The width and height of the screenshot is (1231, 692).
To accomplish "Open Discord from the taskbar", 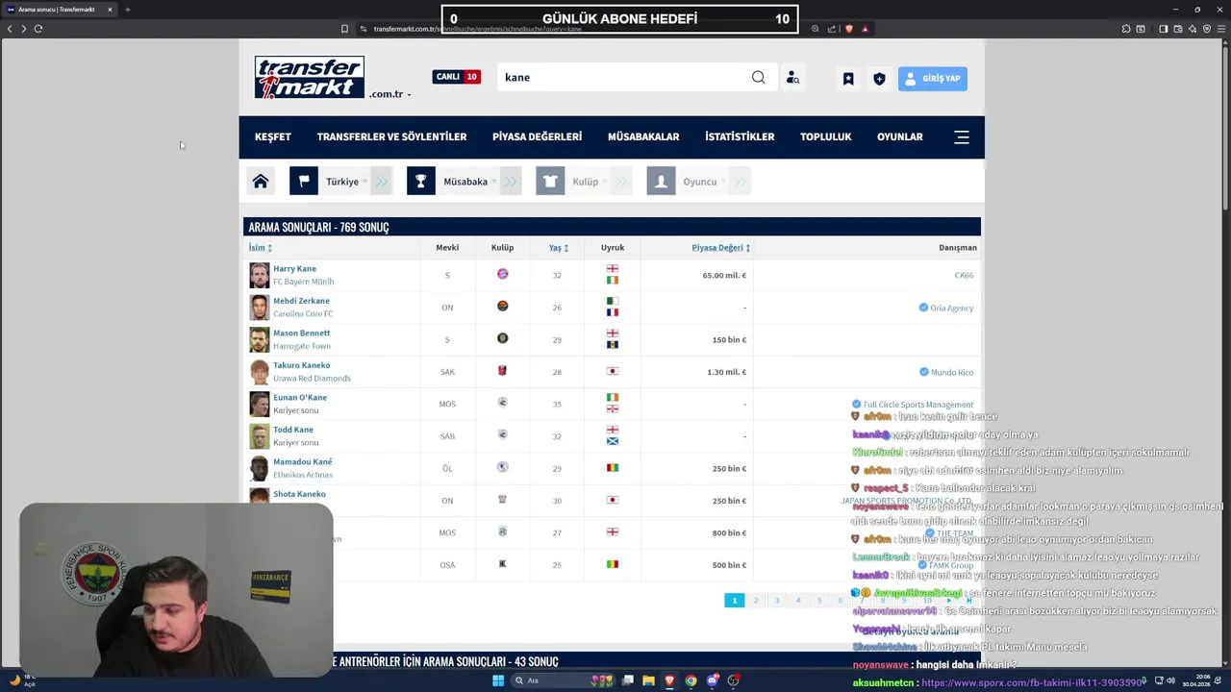I will pyautogui.click(x=712, y=680).
